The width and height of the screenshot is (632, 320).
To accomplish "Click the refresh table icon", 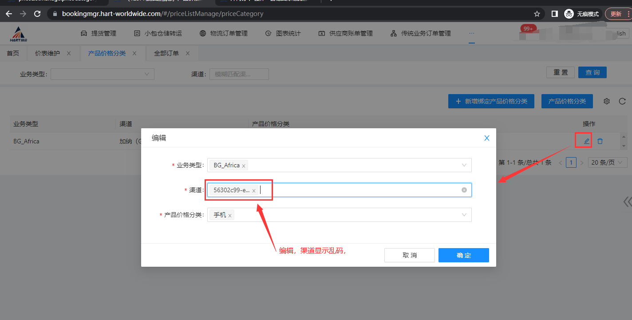I will [x=622, y=101].
